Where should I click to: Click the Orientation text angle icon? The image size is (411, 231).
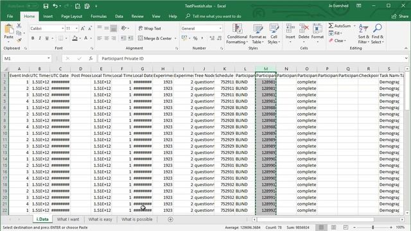(x=124, y=28)
